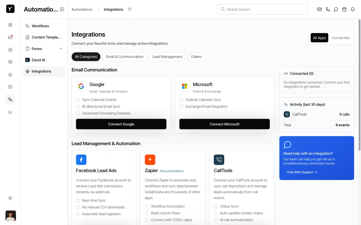Open the calendar icon near Global Search
The image size is (361, 225).
(x=344, y=9)
